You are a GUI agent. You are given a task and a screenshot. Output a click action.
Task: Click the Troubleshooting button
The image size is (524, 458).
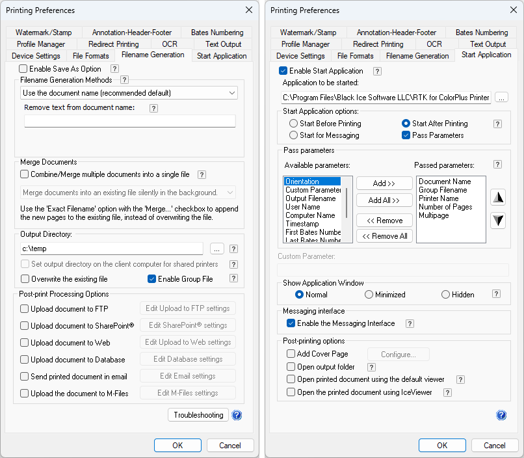[x=198, y=415]
